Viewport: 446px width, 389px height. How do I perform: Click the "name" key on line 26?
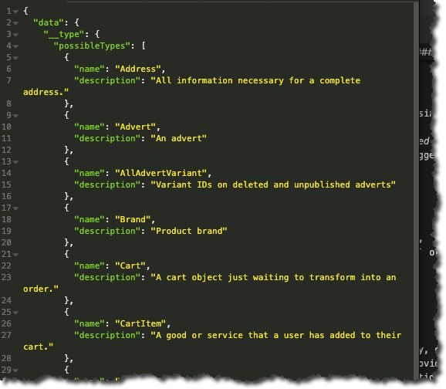click(x=90, y=324)
